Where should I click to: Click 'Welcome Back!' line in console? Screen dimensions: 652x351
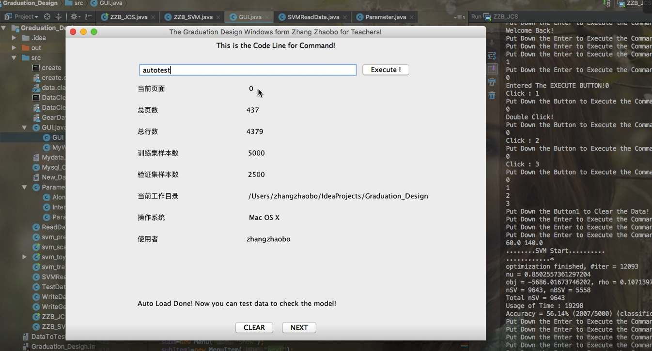point(529,30)
